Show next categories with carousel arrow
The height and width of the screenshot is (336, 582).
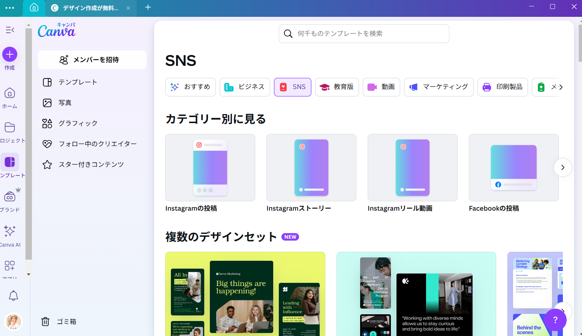click(562, 168)
